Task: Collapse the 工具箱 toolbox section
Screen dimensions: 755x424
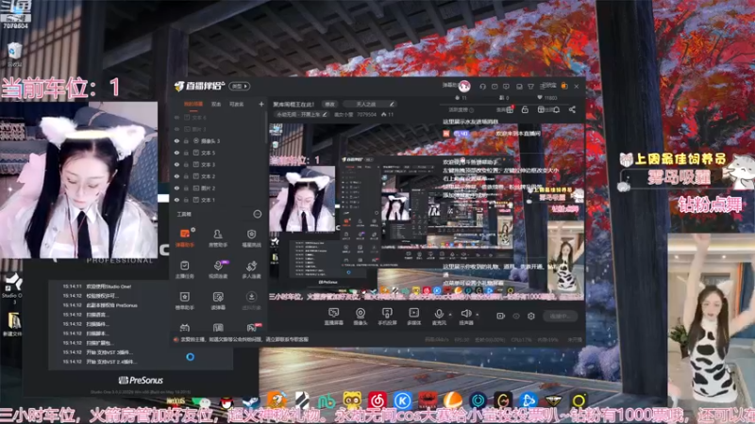Action: tap(258, 214)
